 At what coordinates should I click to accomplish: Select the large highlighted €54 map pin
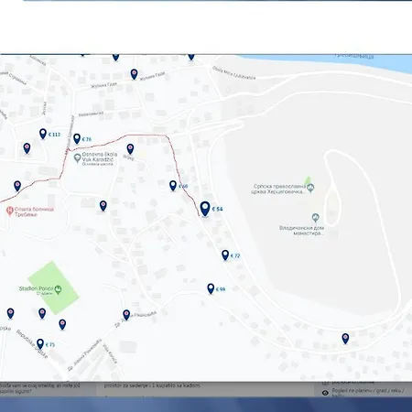click(x=205, y=209)
